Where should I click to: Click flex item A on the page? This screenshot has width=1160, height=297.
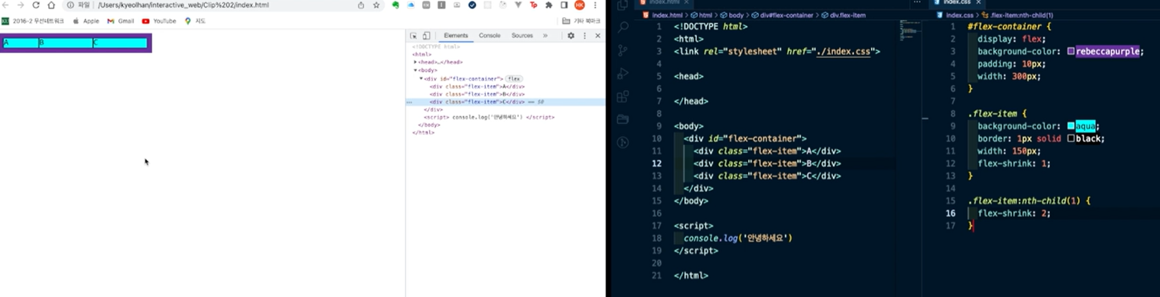[x=21, y=43]
